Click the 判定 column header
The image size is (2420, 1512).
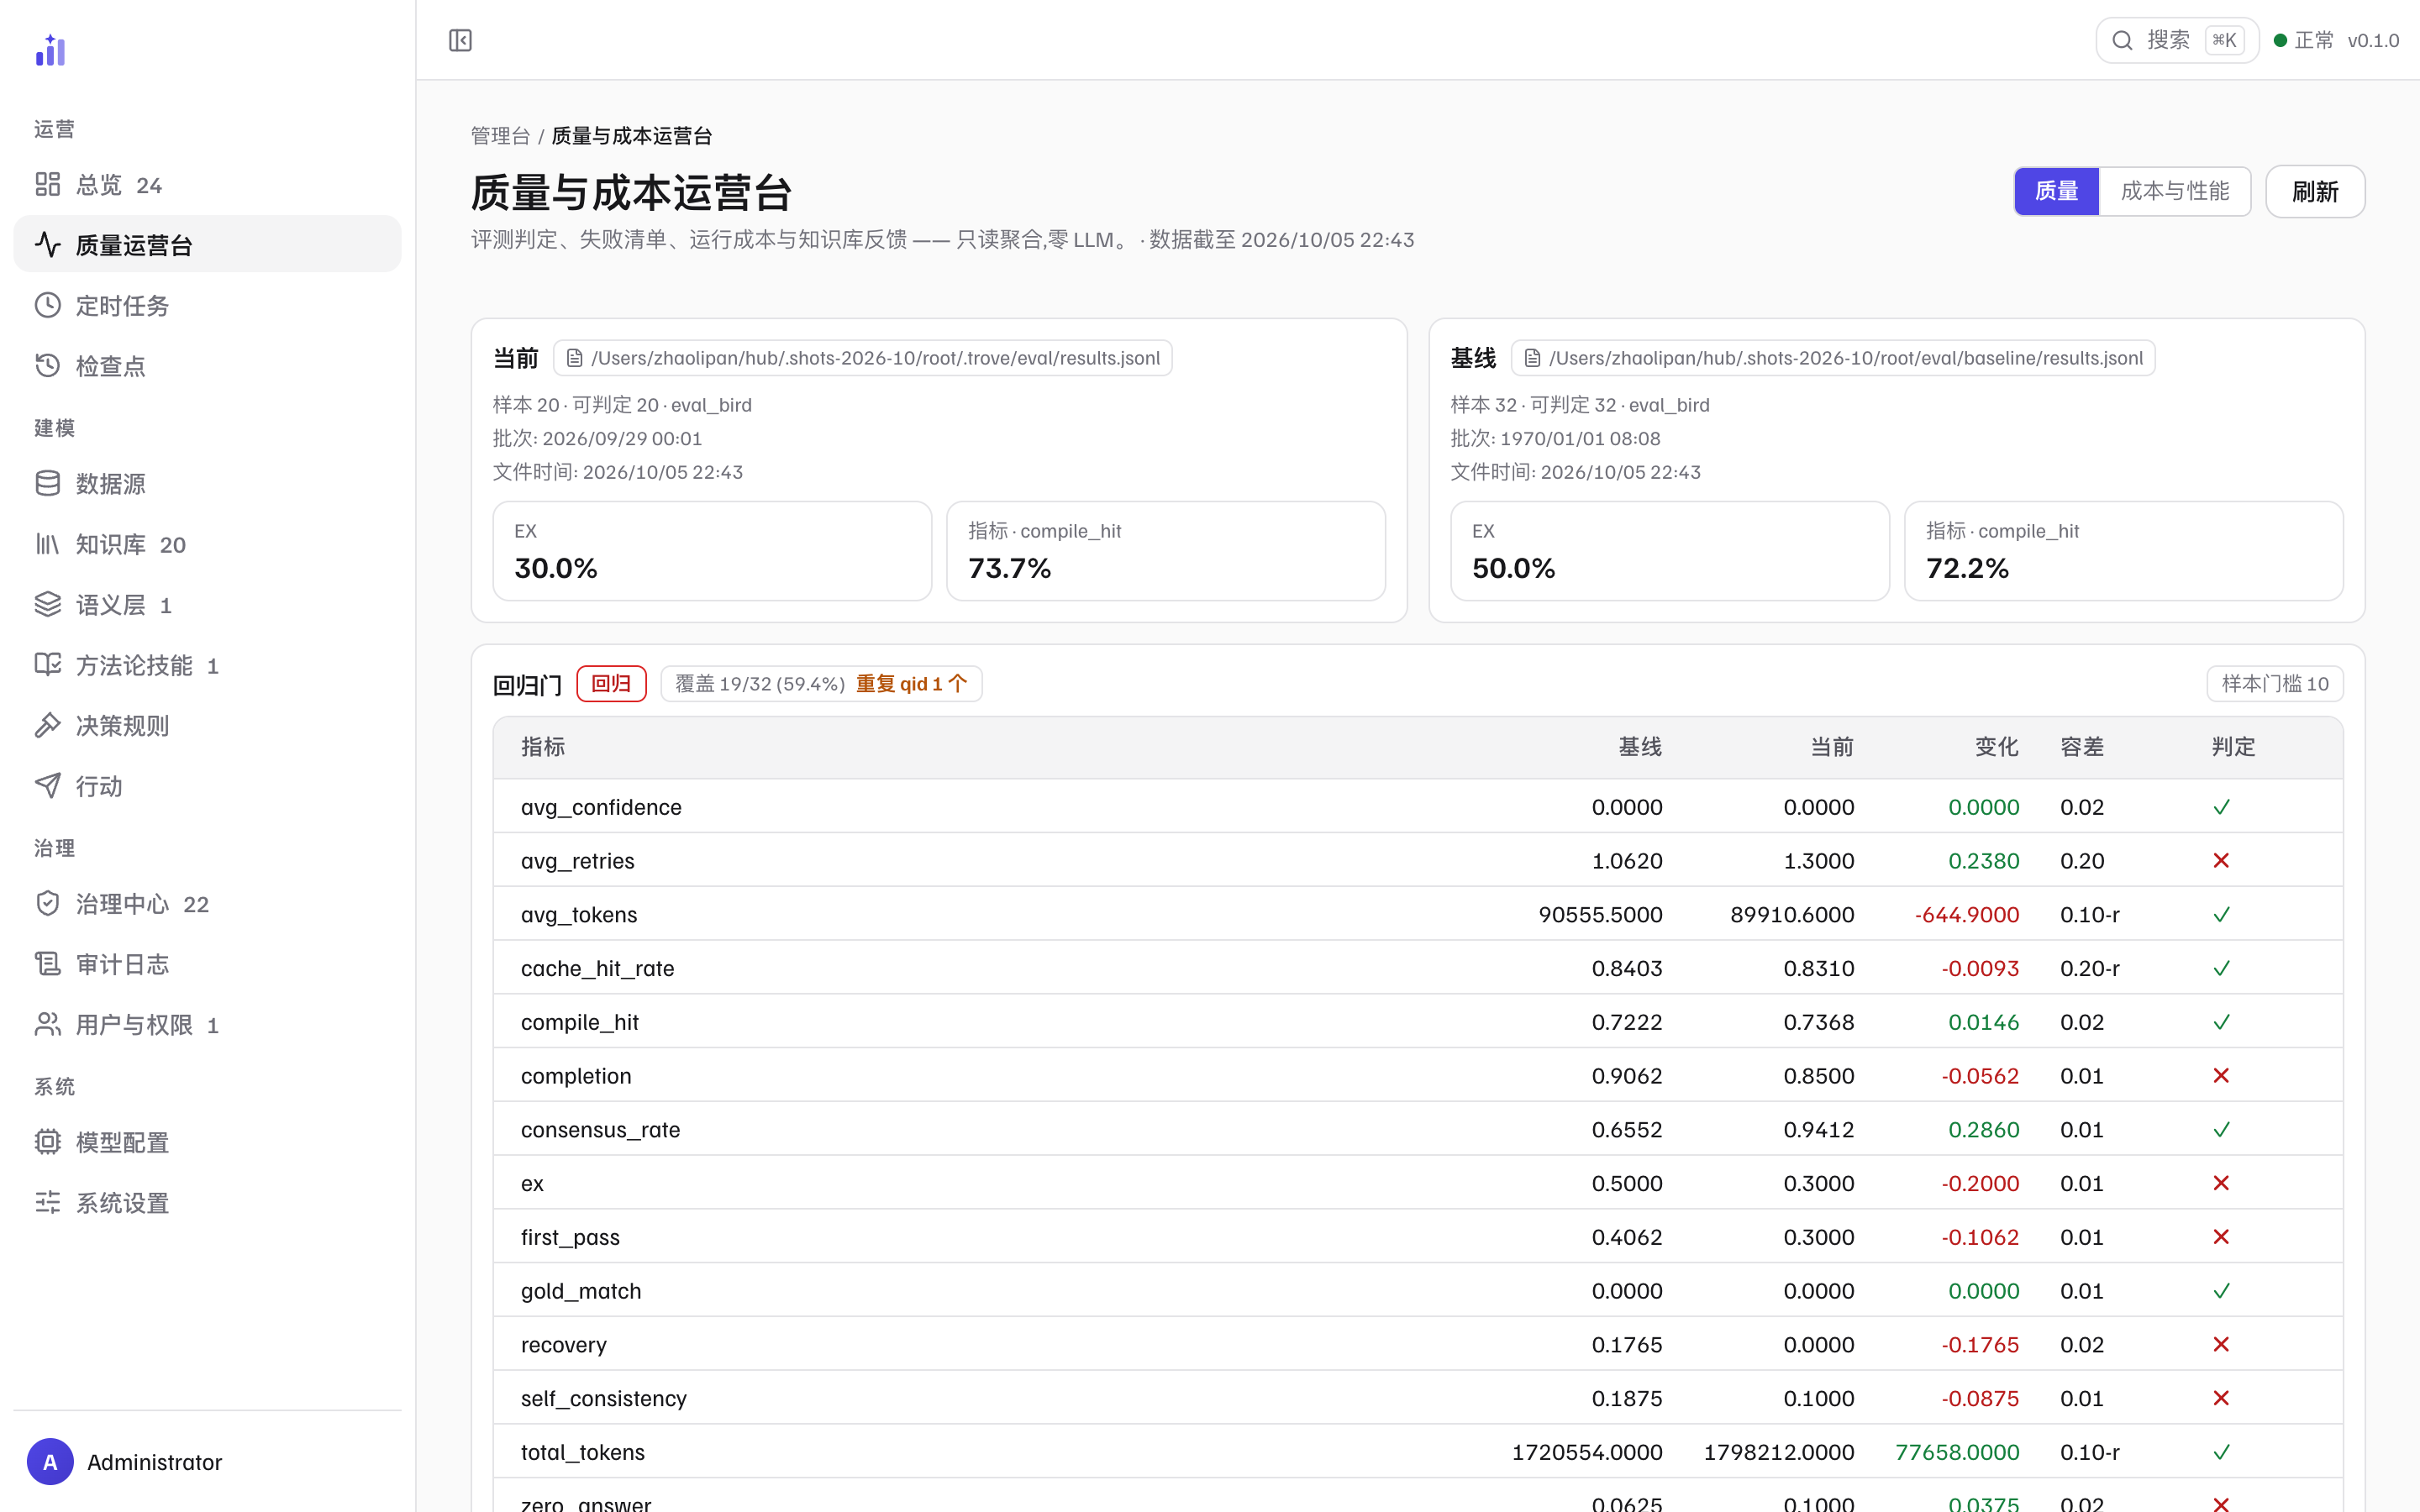click(x=2233, y=747)
